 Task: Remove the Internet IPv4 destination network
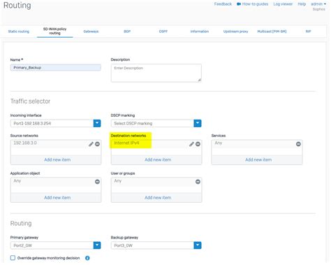pyautogui.click(x=198, y=144)
